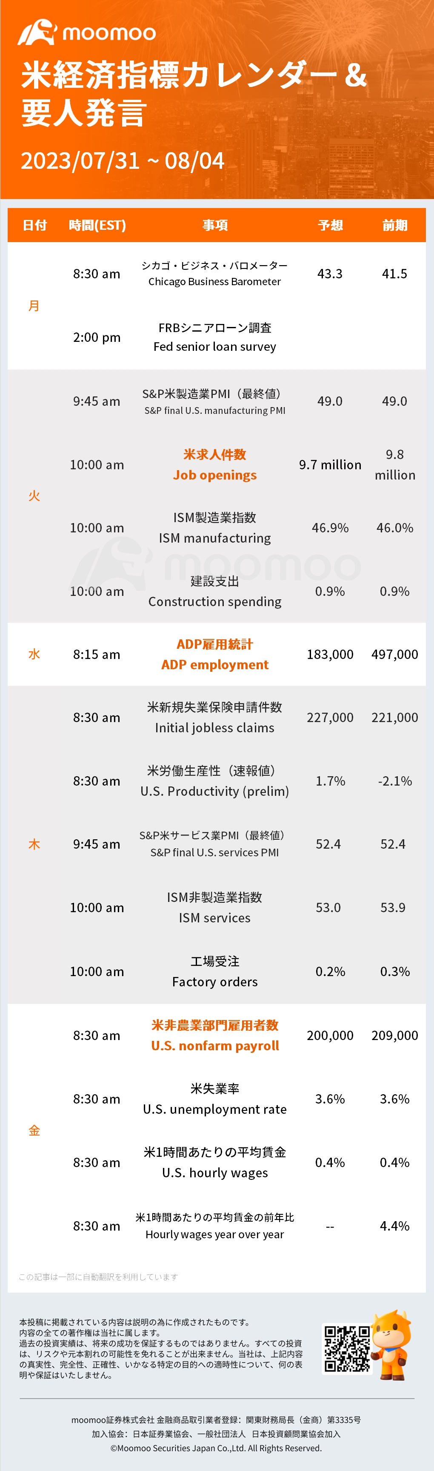This screenshot has width=434, height=1471.
Task: Click the 金 day label
Action: [x=34, y=1130]
